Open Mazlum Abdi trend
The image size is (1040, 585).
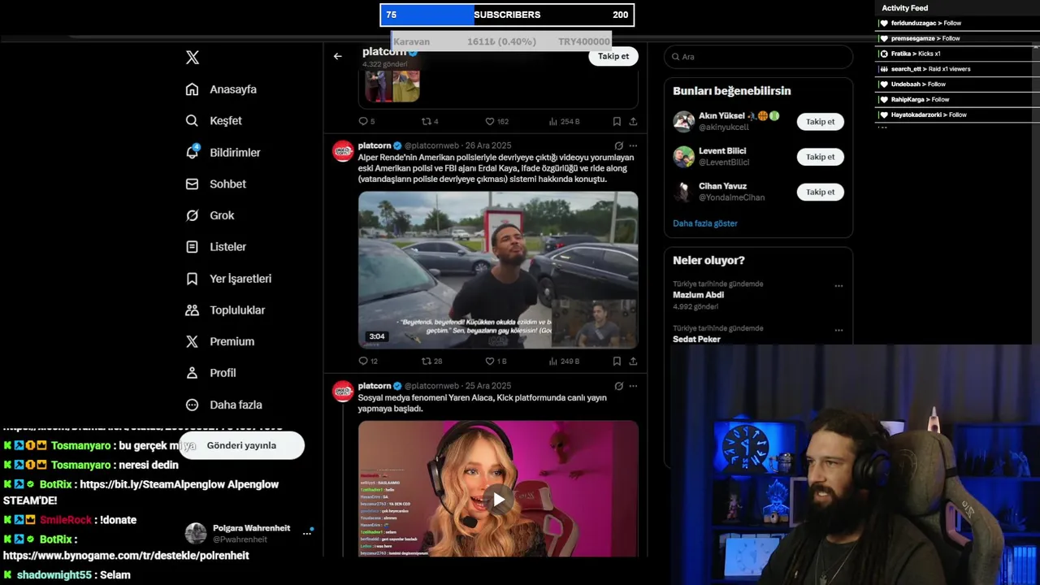[698, 295]
